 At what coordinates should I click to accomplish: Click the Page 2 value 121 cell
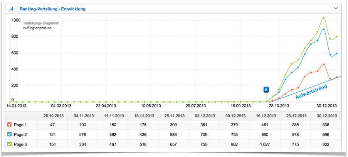click(53, 134)
